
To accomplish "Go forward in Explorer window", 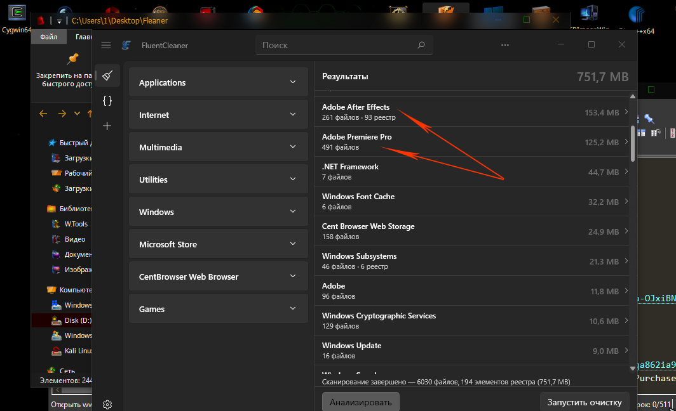I will (x=62, y=114).
